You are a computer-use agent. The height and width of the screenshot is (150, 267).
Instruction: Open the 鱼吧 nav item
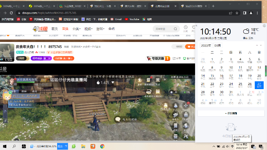pos(112,29)
